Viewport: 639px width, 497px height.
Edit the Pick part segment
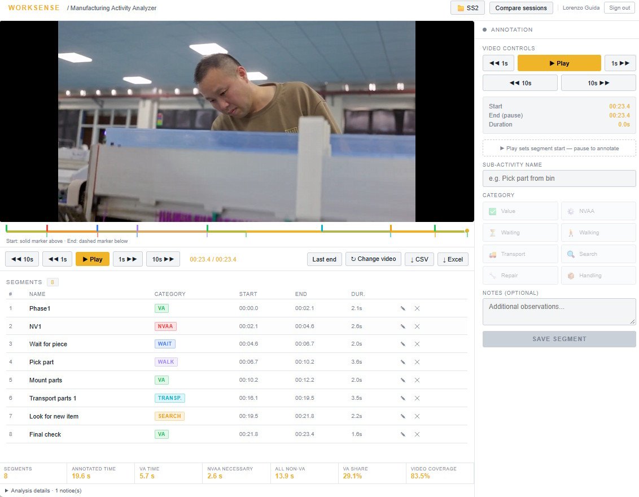[402, 361]
